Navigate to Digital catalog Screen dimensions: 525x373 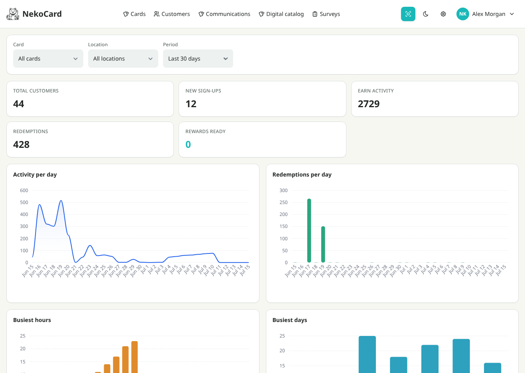pyautogui.click(x=281, y=14)
